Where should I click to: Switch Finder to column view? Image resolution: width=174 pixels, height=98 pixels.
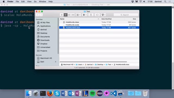[x=69, y=15]
